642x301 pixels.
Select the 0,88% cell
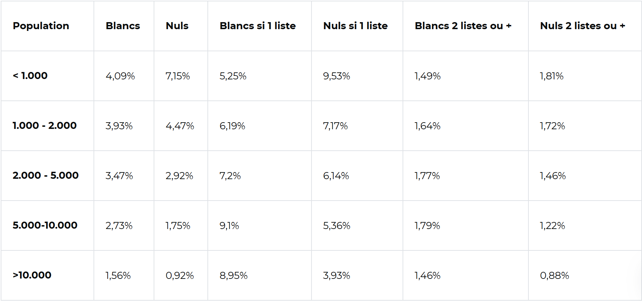click(x=554, y=276)
